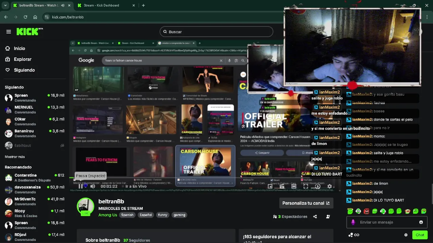433x243 pixels.
Task: Go to Inicio in sidebar
Action: [19, 49]
